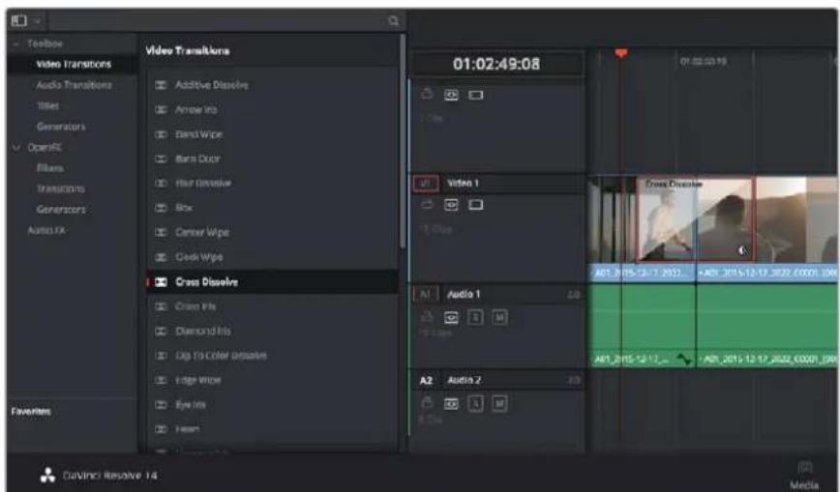840x492 pixels.
Task: Toggle auto select on Audio 2
Action: pyautogui.click(x=451, y=403)
